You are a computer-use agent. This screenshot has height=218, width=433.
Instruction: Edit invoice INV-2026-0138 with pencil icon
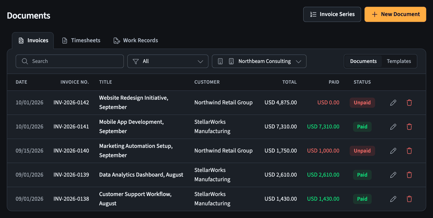tap(393, 199)
